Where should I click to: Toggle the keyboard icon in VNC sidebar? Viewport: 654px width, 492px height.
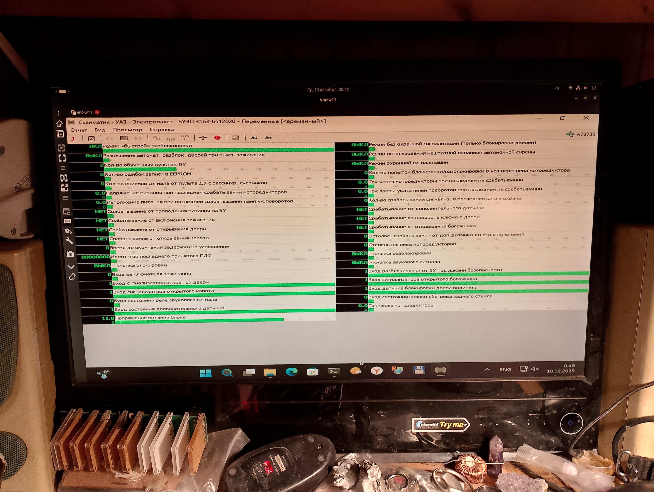click(x=67, y=221)
